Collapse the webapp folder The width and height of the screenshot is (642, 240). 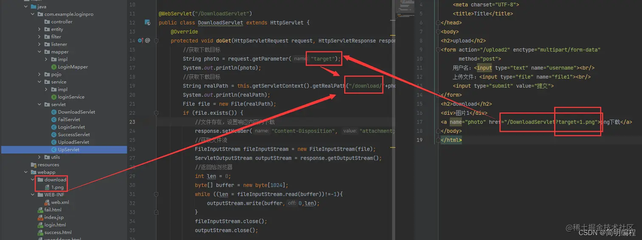(26, 172)
